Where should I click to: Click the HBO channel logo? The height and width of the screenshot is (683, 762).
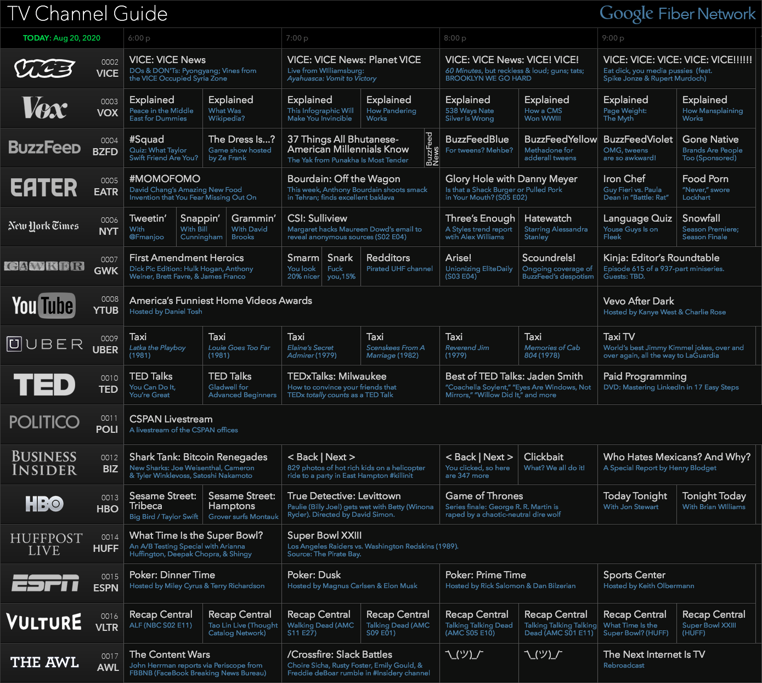tap(43, 503)
